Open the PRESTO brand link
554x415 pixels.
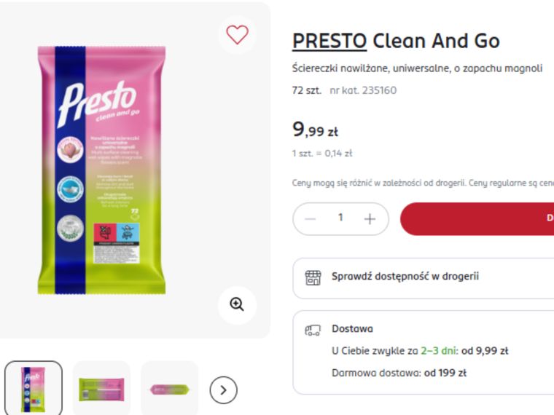click(x=329, y=41)
